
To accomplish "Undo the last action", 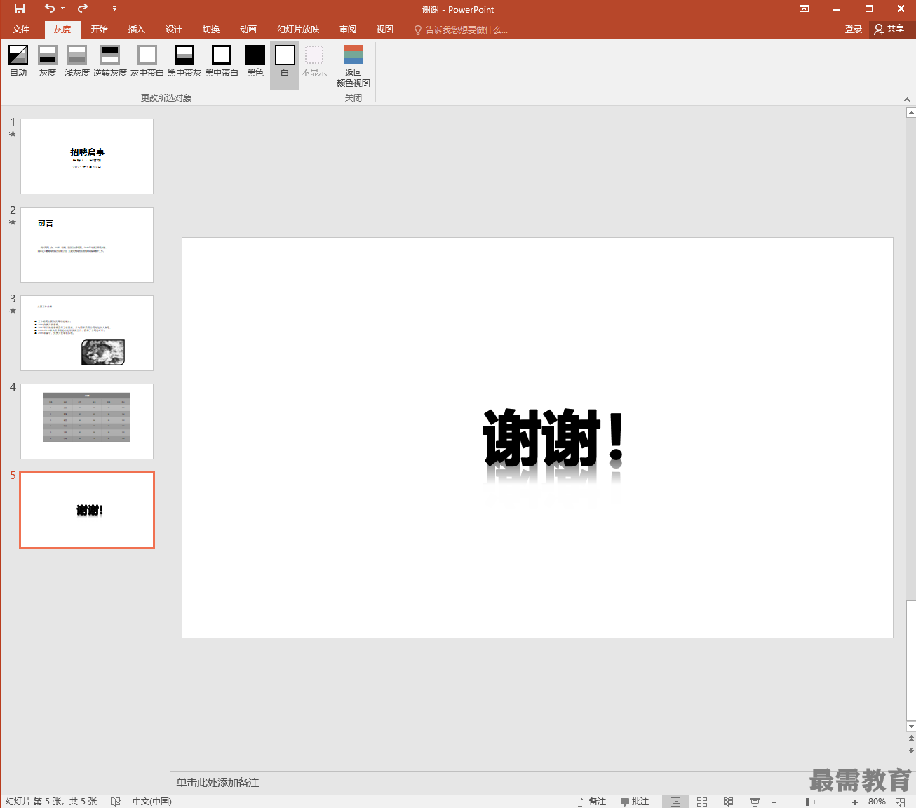I will tap(49, 8).
